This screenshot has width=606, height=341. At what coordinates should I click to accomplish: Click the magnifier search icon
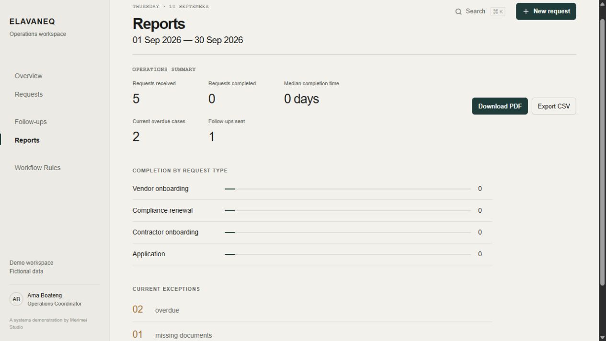[x=458, y=11]
